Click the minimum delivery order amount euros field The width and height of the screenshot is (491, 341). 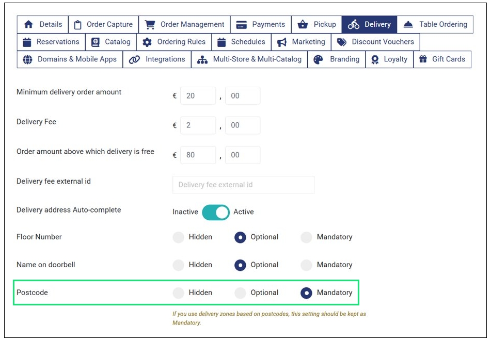tap(198, 96)
